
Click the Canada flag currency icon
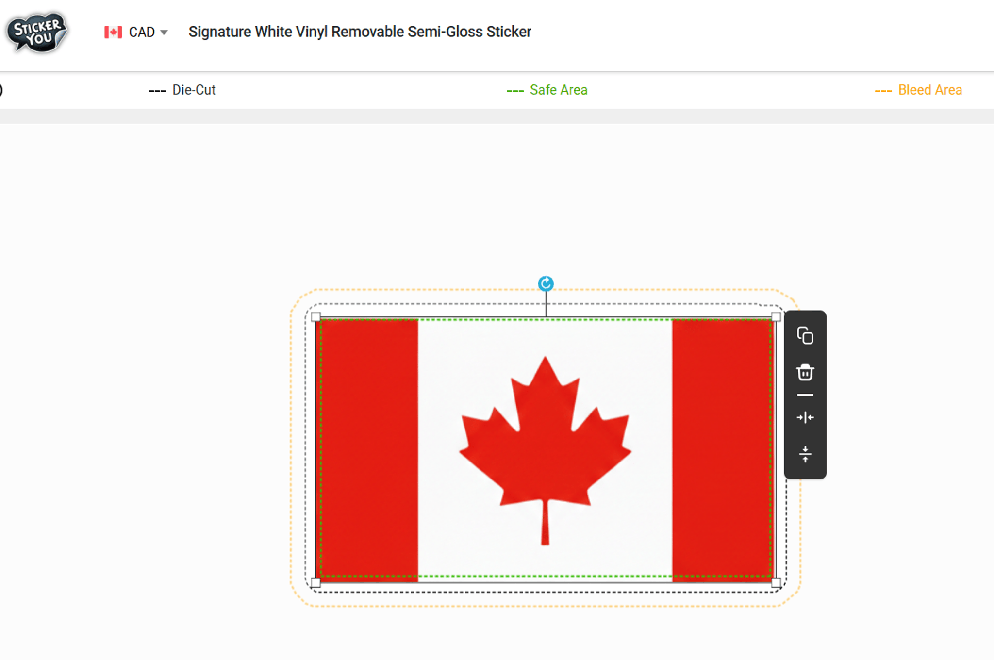[x=113, y=32]
